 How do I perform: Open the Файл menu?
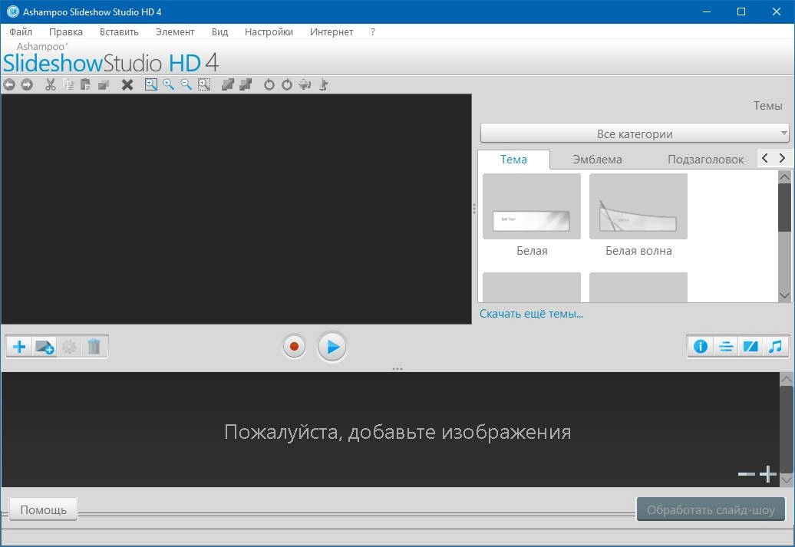tap(21, 31)
